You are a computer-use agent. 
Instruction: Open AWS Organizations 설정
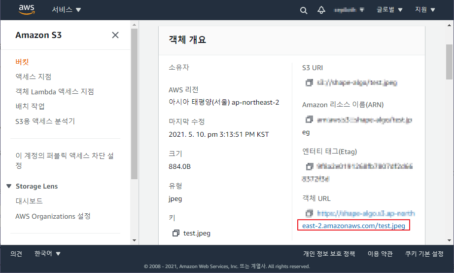53,216
